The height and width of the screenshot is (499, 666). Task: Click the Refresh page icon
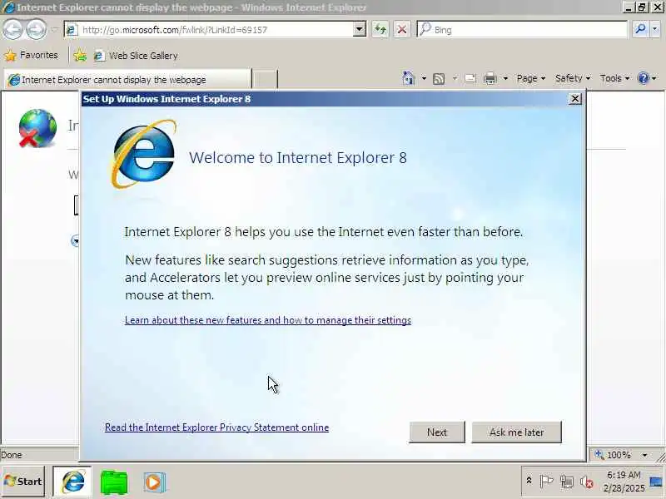point(380,30)
